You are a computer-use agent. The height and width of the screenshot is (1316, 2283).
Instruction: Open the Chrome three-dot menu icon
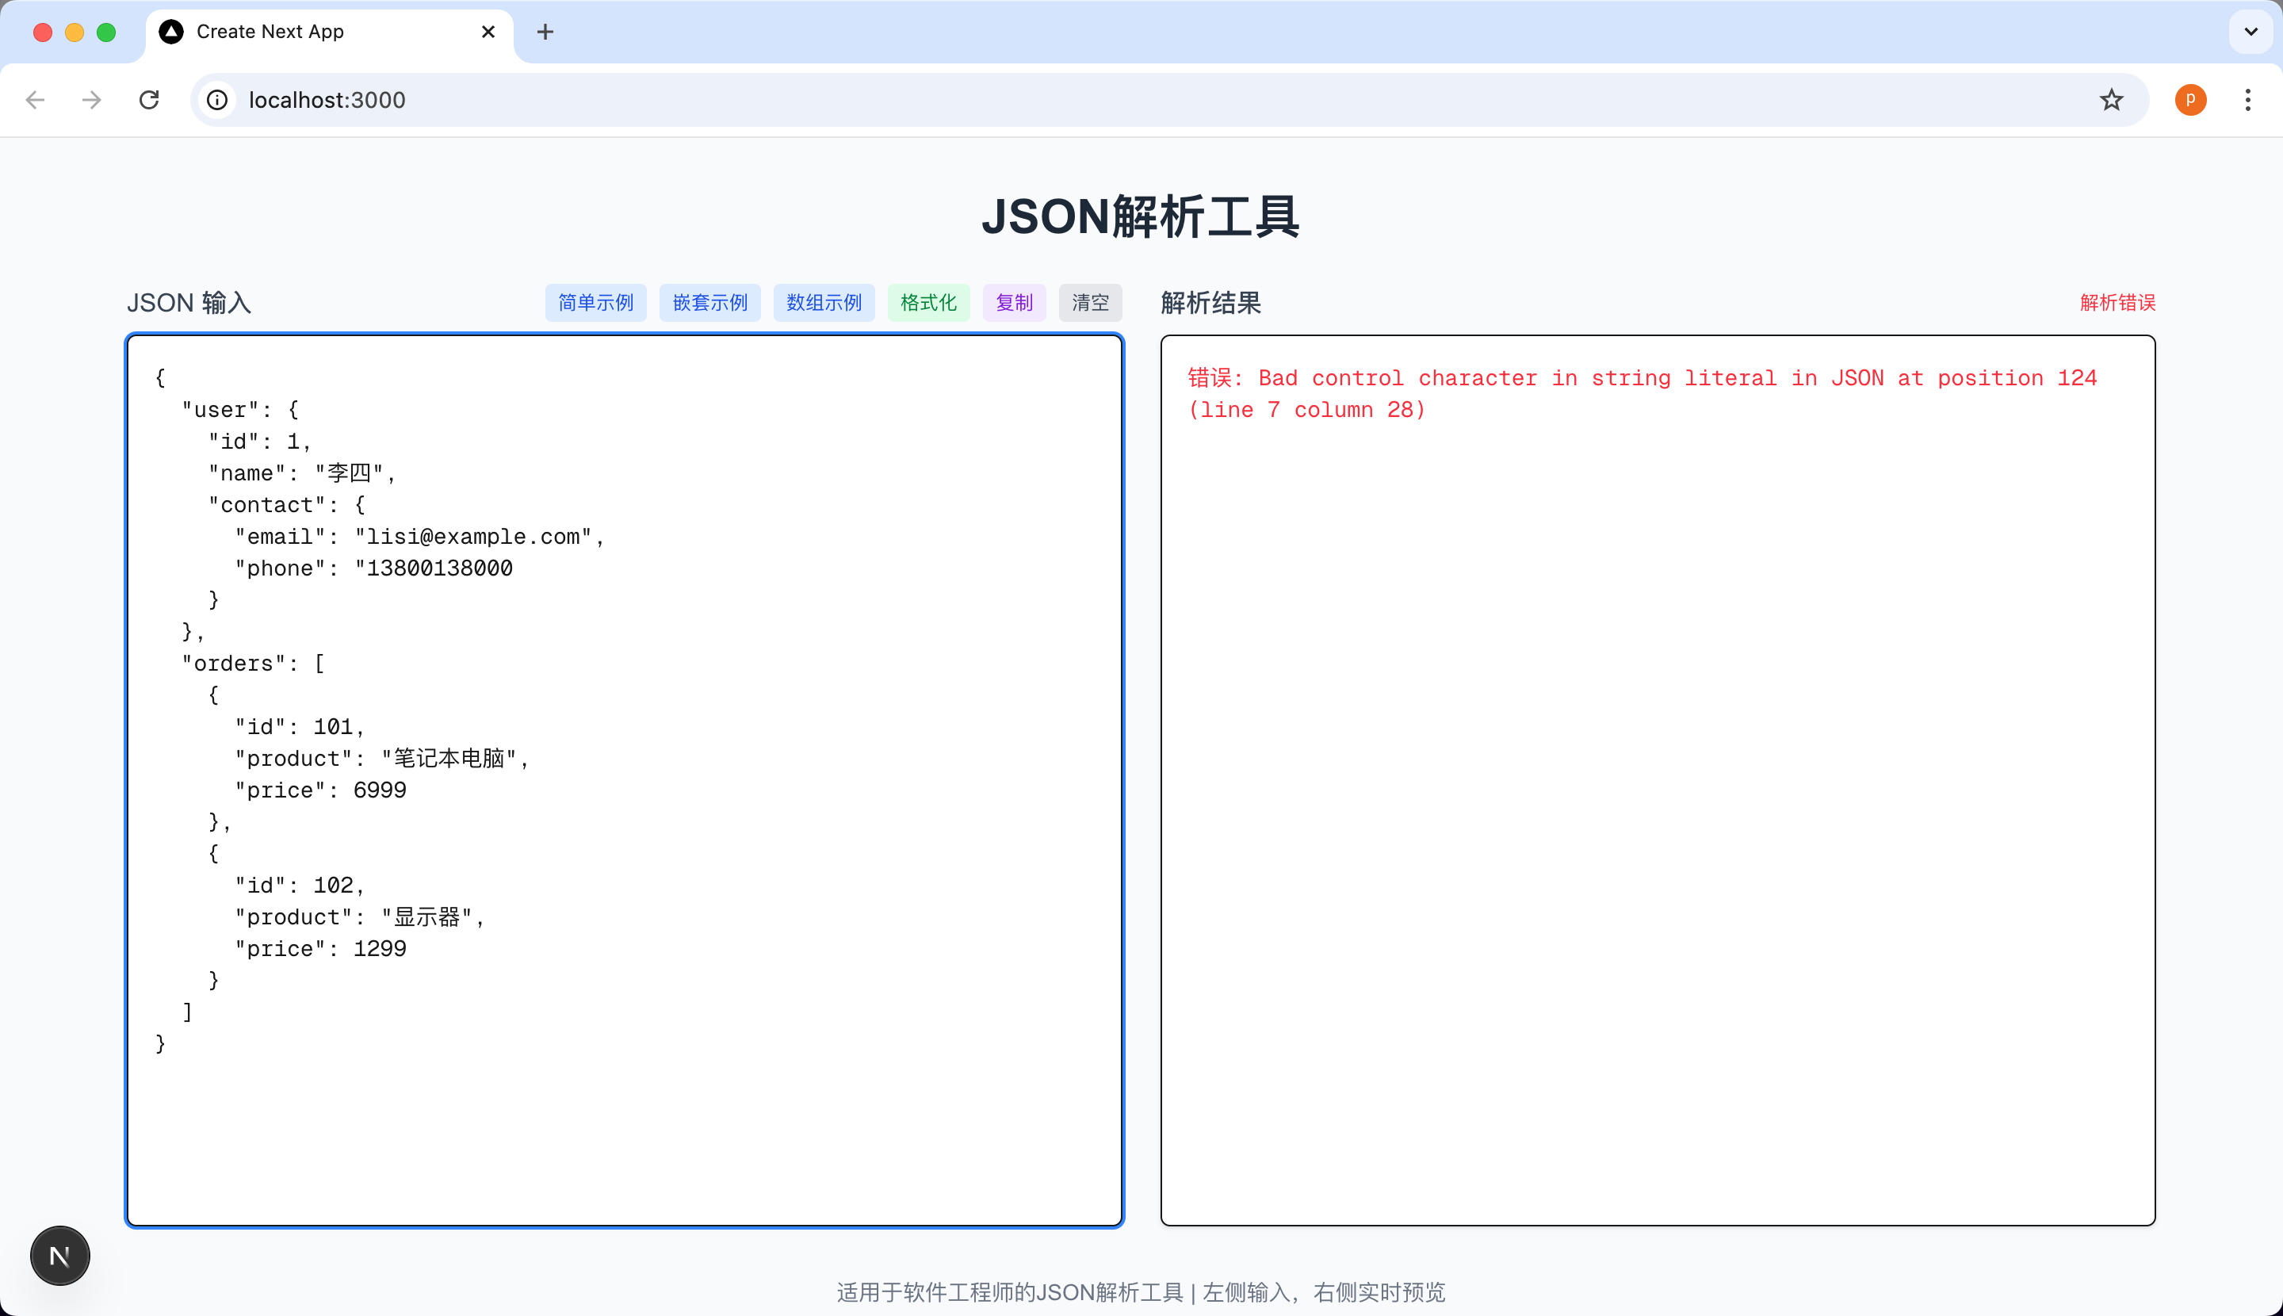click(2248, 99)
